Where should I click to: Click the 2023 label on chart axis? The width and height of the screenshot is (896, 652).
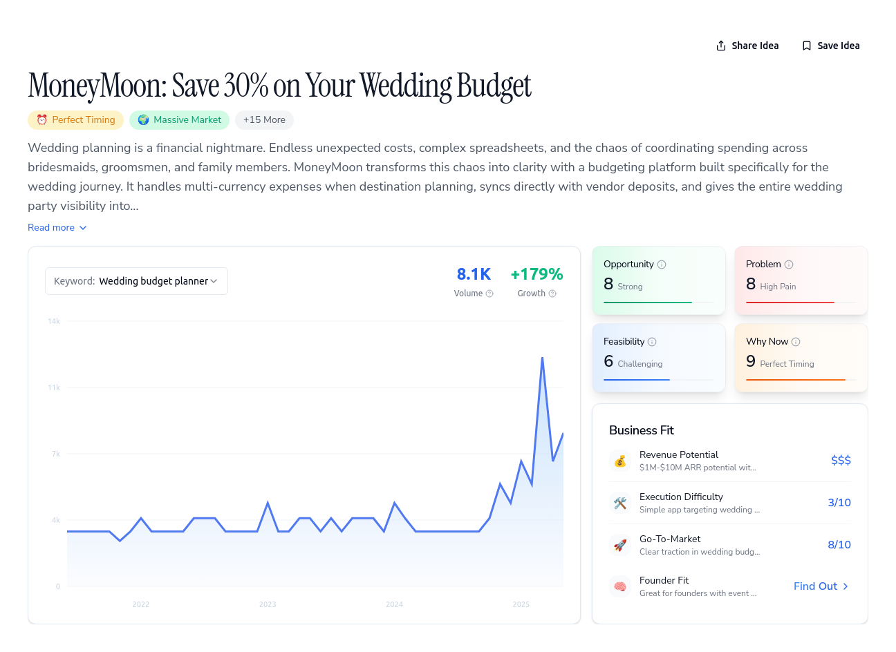coord(268,604)
